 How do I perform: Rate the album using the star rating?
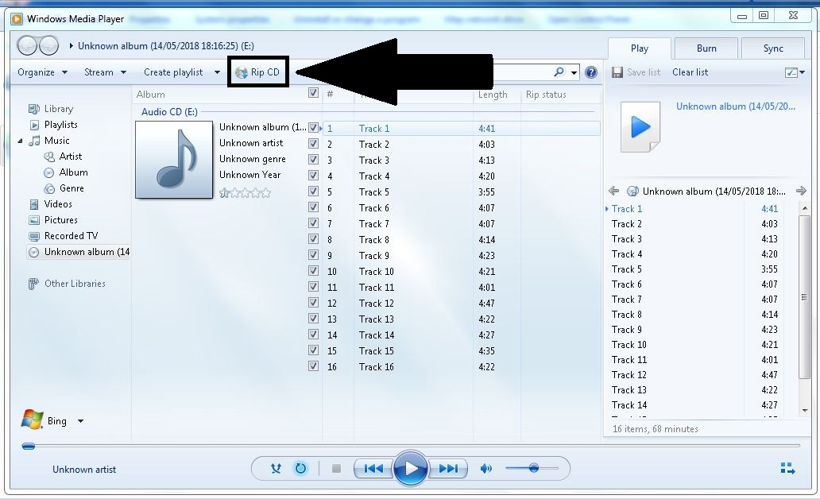245,193
